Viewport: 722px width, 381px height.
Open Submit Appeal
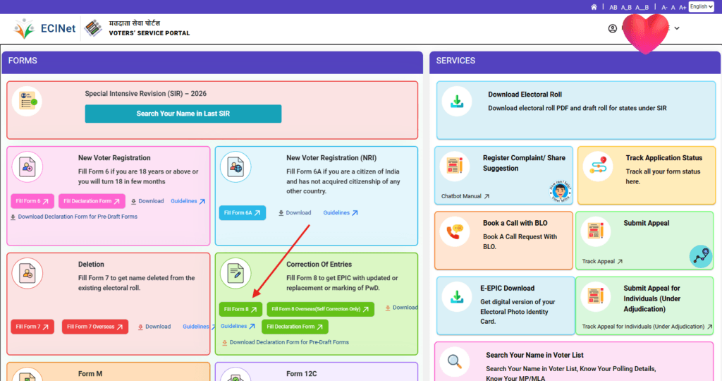click(646, 223)
